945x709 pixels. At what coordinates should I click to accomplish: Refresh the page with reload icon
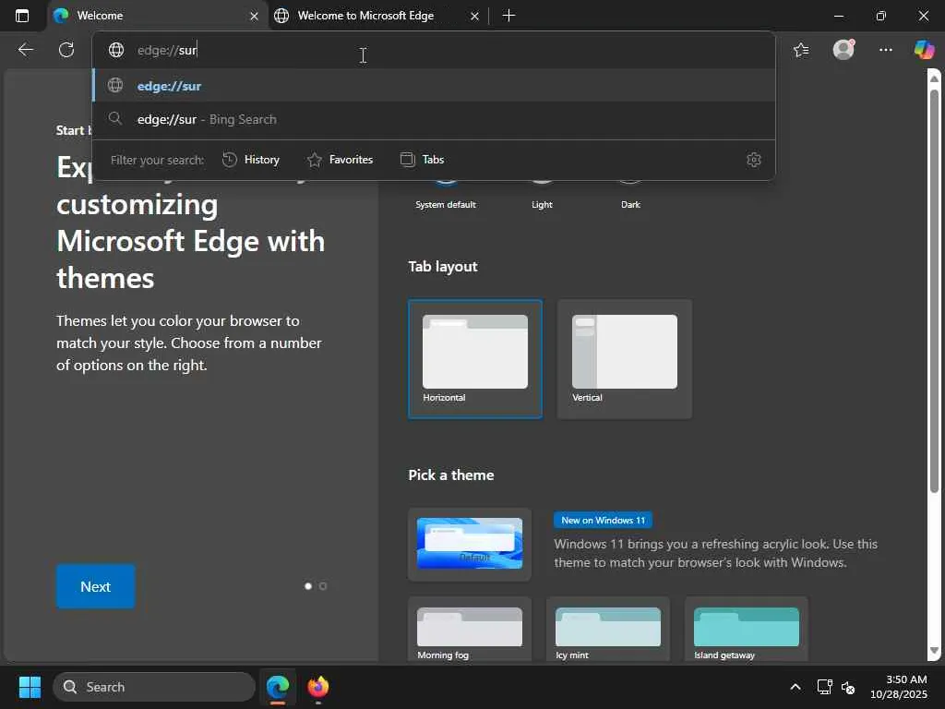(x=66, y=50)
